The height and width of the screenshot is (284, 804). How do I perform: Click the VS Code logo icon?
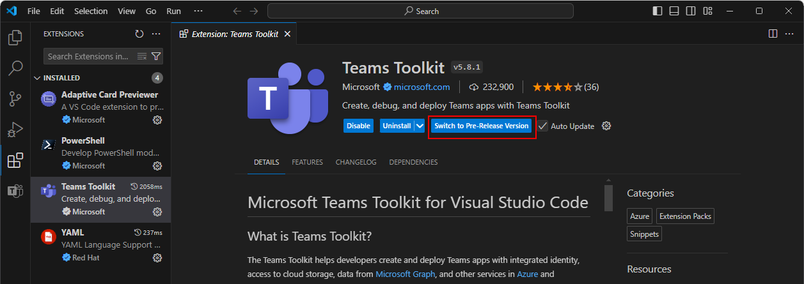[x=11, y=11]
